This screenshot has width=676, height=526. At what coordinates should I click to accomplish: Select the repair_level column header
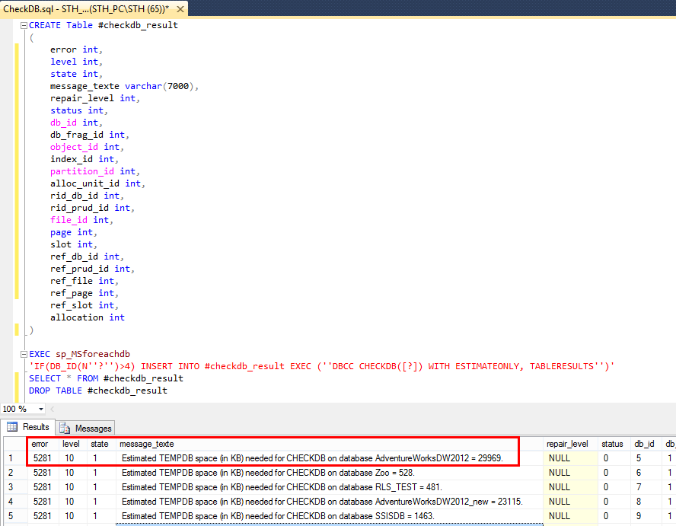567,444
